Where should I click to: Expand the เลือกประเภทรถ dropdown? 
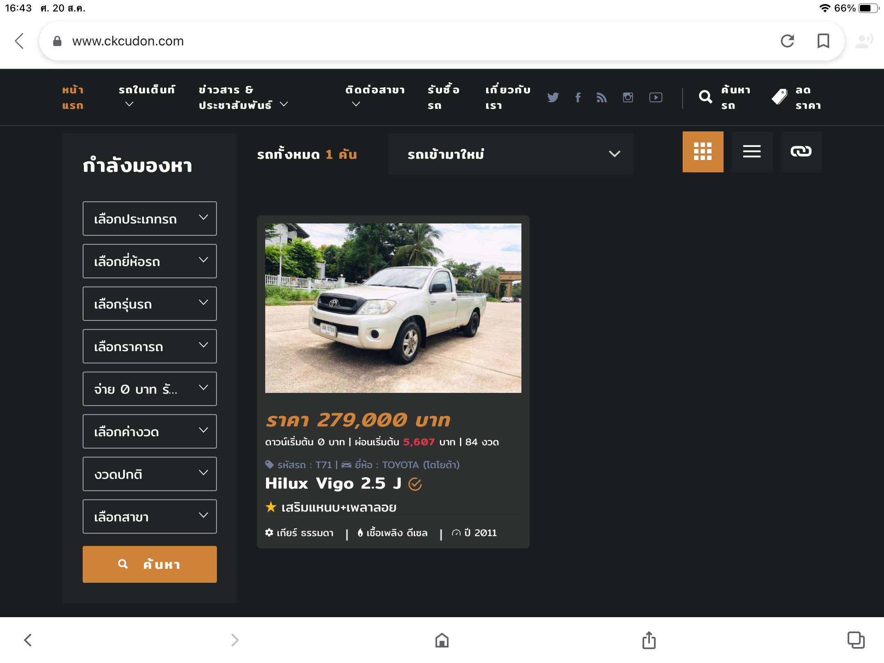point(149,219)
